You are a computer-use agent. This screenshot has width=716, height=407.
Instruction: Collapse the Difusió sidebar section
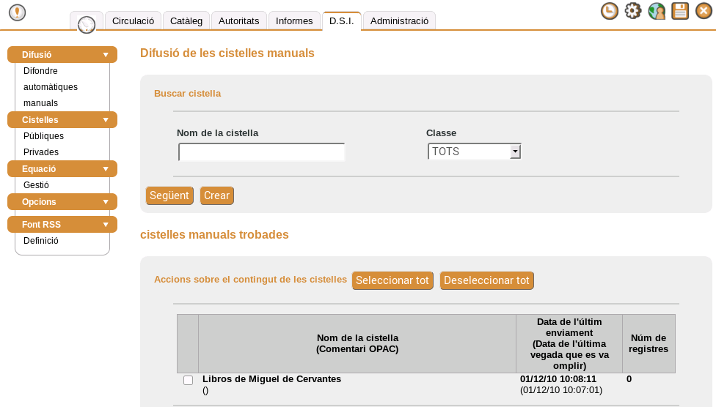click(x=62, y=55)
